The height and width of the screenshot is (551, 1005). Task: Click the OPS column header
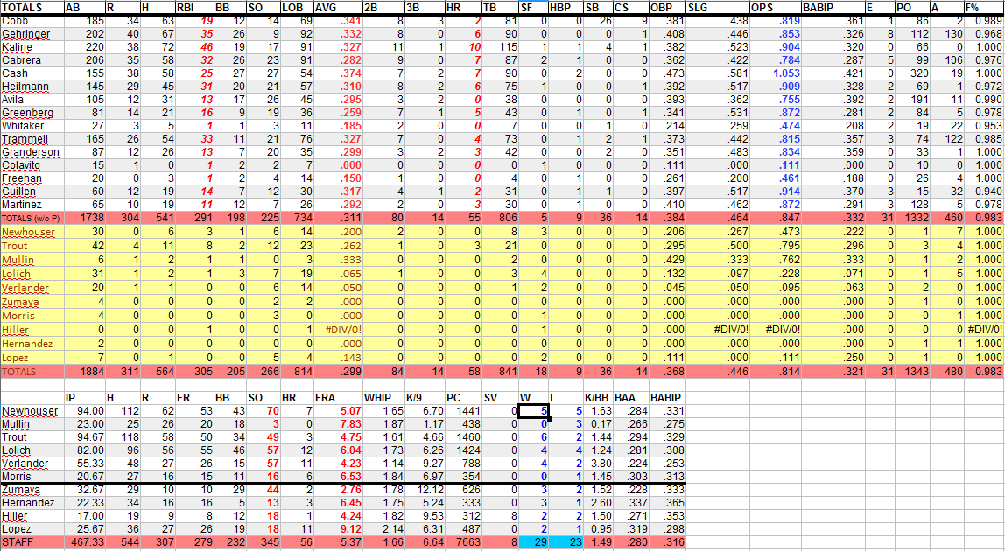[776, 8]
